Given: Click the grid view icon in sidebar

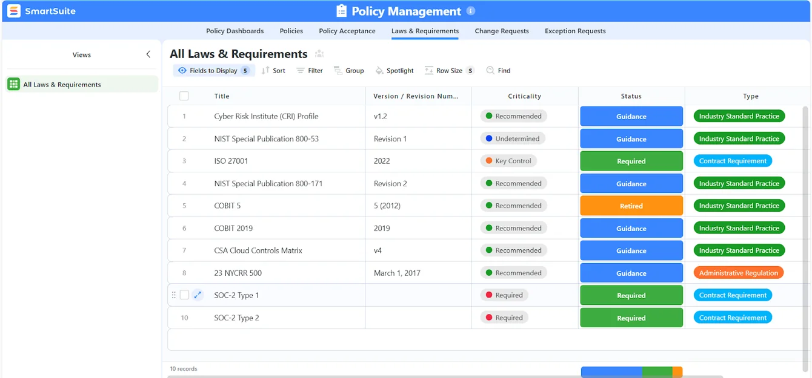Looking at the screenshot, I should [13, 85].
